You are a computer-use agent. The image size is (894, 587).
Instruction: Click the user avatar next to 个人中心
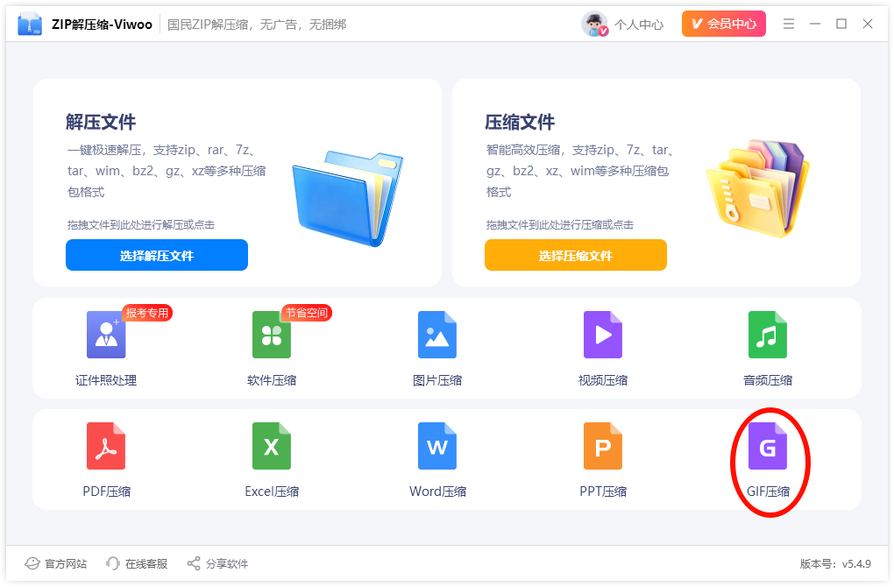594,24
